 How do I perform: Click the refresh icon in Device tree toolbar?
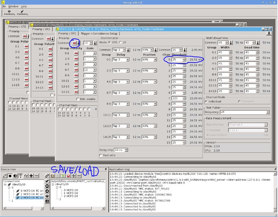(x=26, y=175)
